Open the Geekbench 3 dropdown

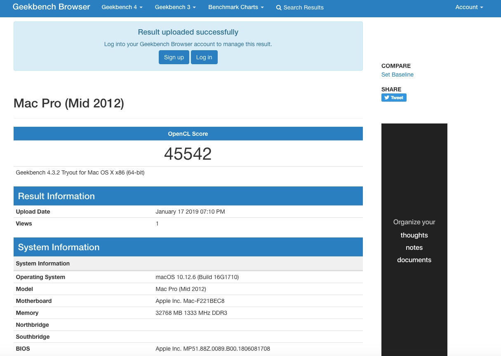point(175,7)
